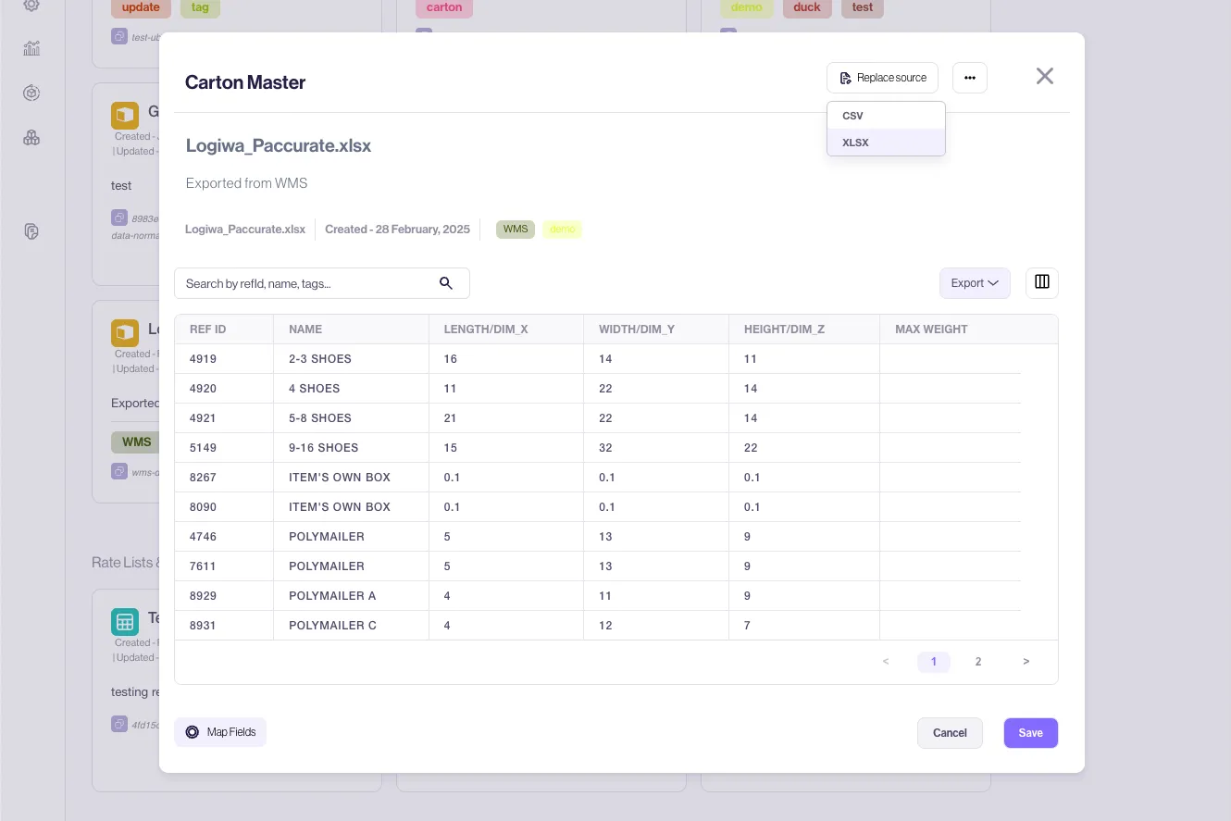
Task: Click the demo tag in the dialog
Action: tap(563, 230)
